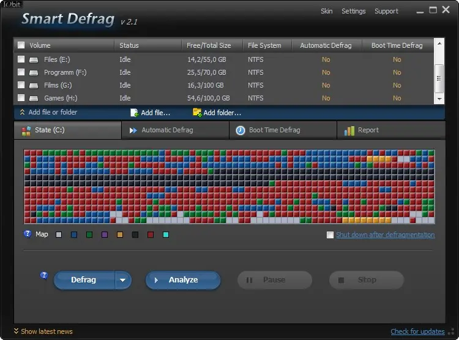Check the Programm (F:) volume checkbox

click(21, 72)
